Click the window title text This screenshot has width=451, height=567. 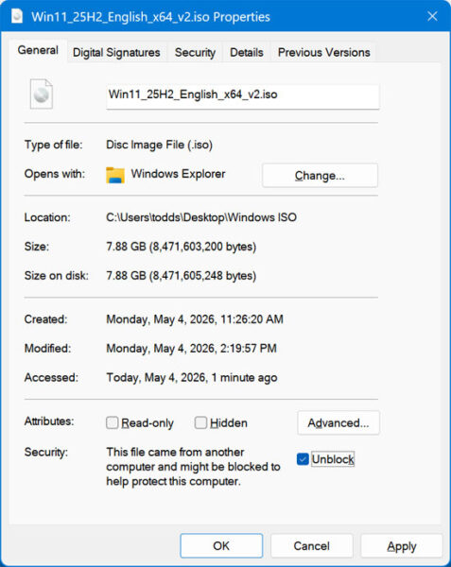point(151,17)
